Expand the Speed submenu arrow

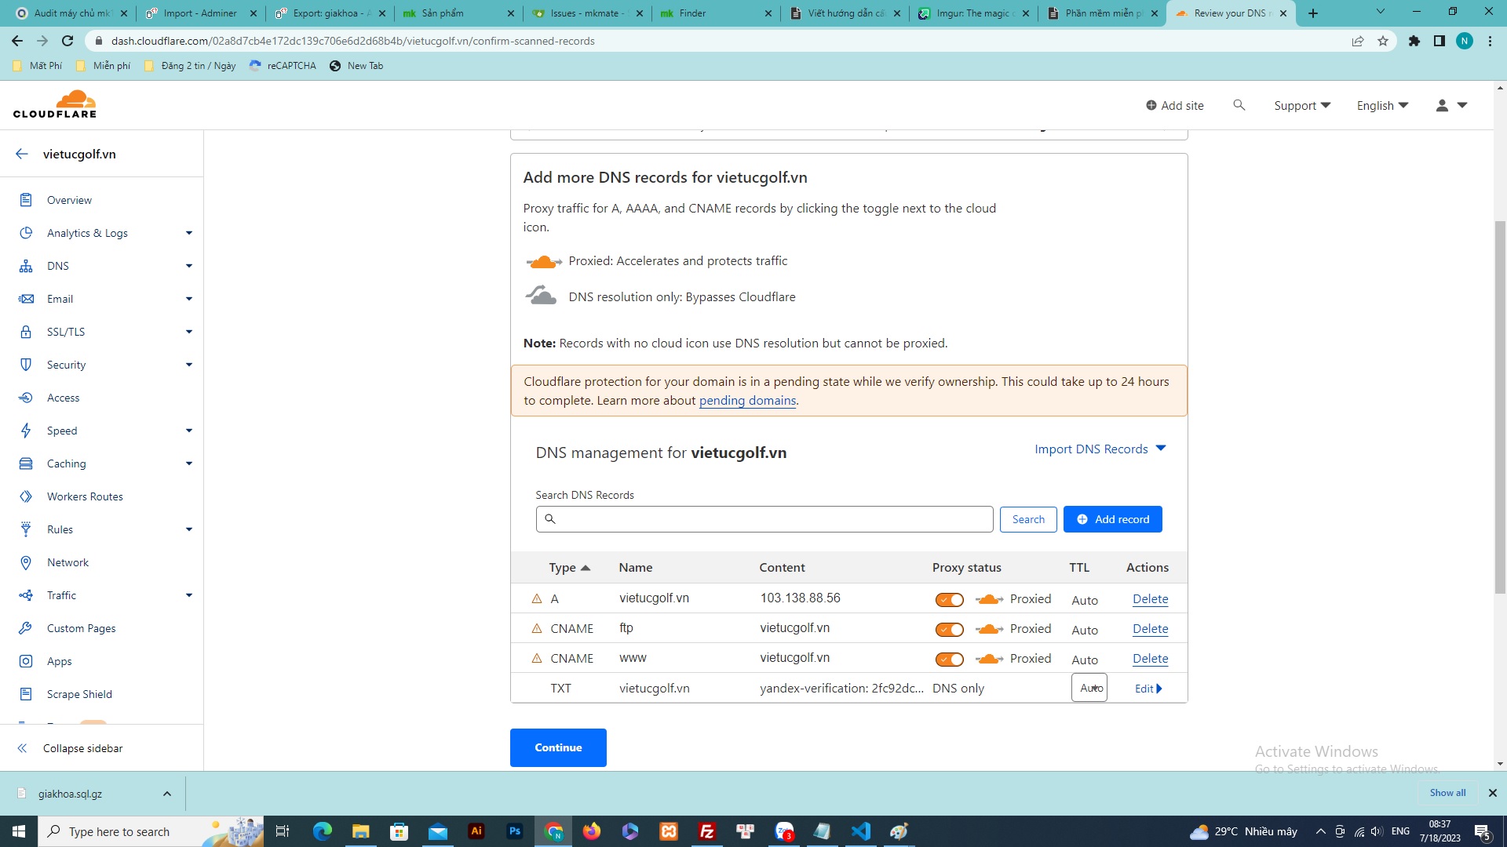click(x=189, y=431)
